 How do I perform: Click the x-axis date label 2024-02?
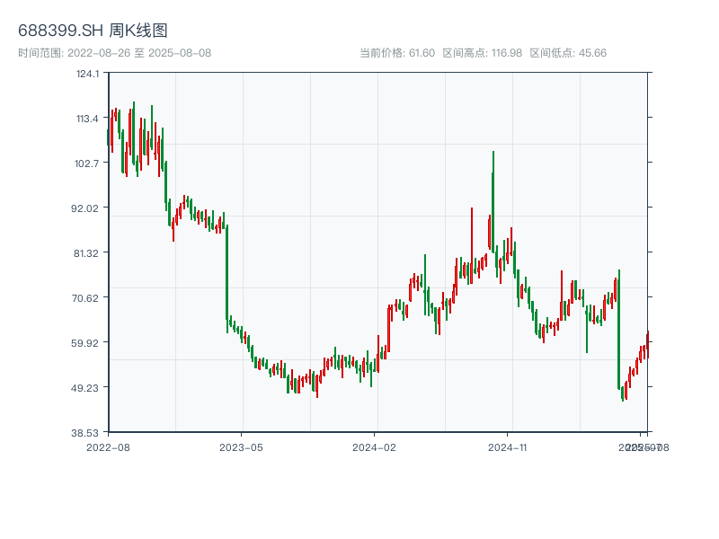(374, 447)
